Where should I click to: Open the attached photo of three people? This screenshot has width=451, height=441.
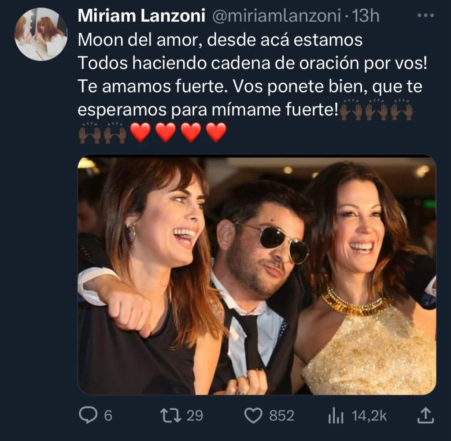coord(257,276)
